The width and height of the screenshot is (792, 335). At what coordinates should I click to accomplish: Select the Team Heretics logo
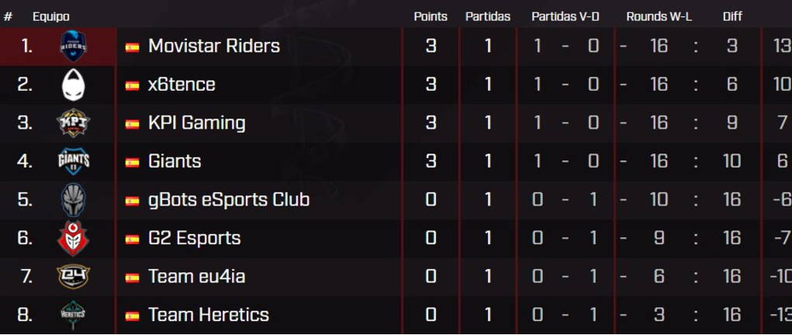click(73, 315)
